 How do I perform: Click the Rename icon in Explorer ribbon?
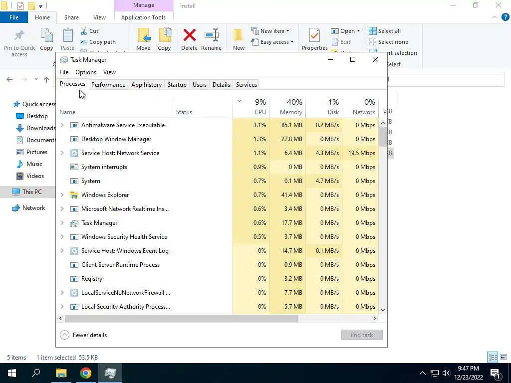coord(212,35)
